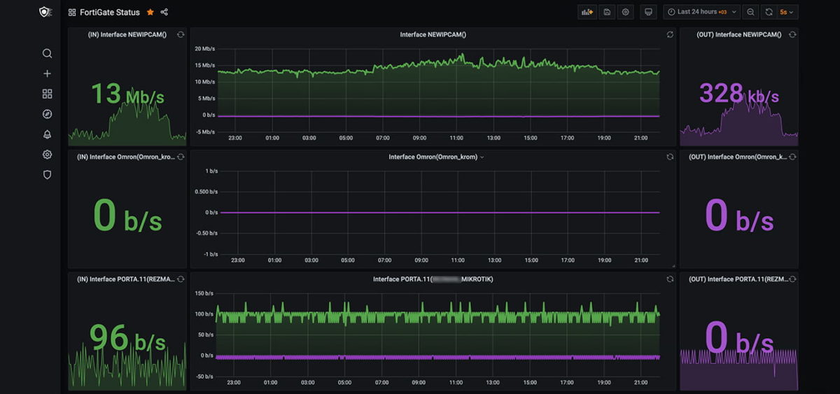This screenshot has width=840, height=394.
Task: Open dashboard settings gear in top toolbar
Action: pos(626,12)
